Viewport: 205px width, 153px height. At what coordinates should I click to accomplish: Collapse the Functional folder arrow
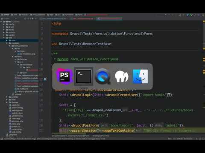click(x=18, y=65)
